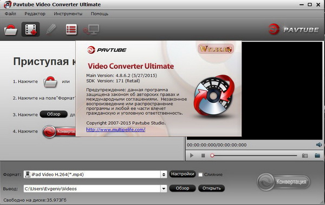Expand the Вывод output path dropdown
This screenshot has width=325, height=205.
coord(164,188)
